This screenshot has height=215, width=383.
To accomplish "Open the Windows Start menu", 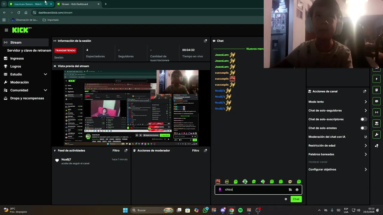I will (125, 210).
